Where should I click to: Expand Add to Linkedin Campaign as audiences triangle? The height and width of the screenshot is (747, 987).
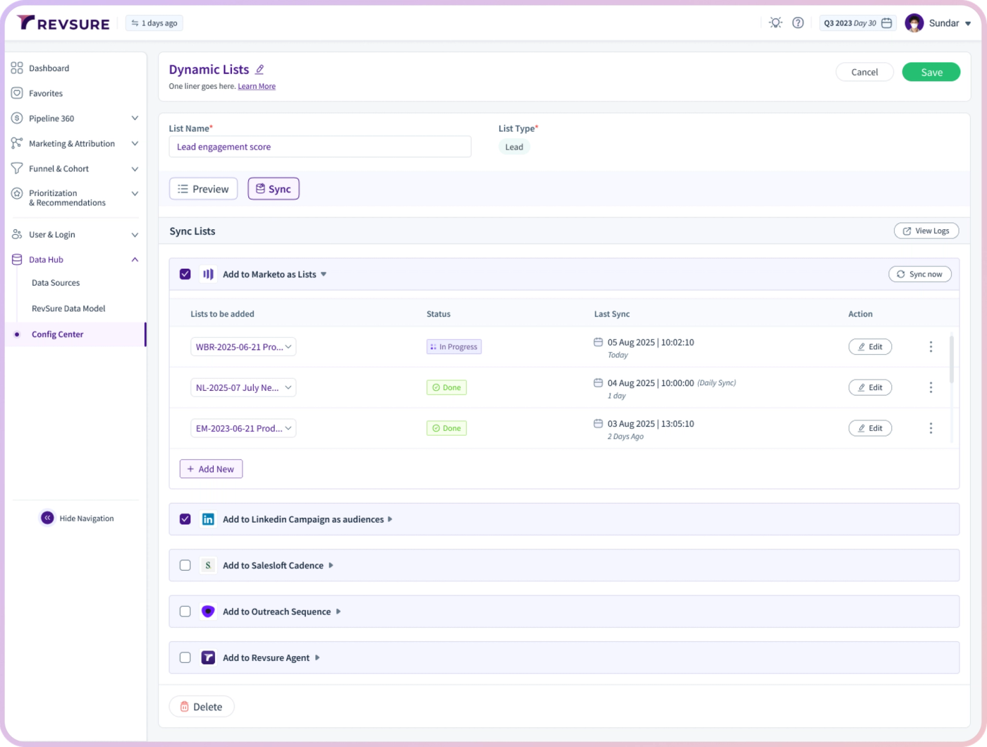(390, 519)
